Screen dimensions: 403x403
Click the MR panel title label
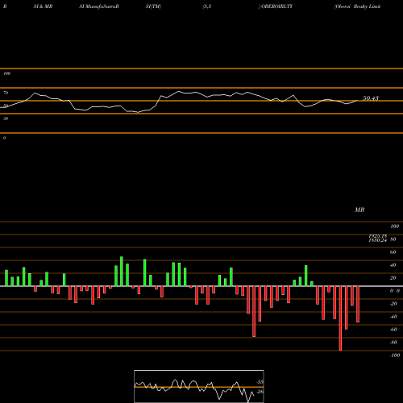359,210
